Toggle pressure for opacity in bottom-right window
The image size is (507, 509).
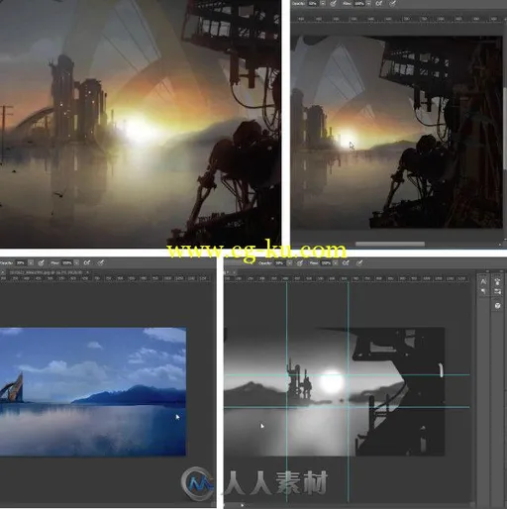pyautogui.click(x=300, y=263)
